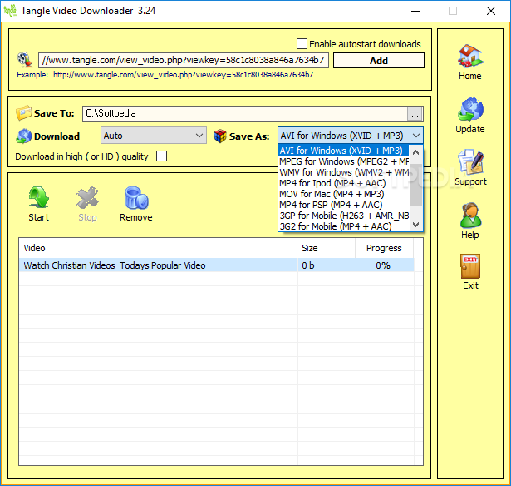The height and width of the screenshot is (486, 511).
Task: Click the Save To path field
Action: (x=245, y=113)
